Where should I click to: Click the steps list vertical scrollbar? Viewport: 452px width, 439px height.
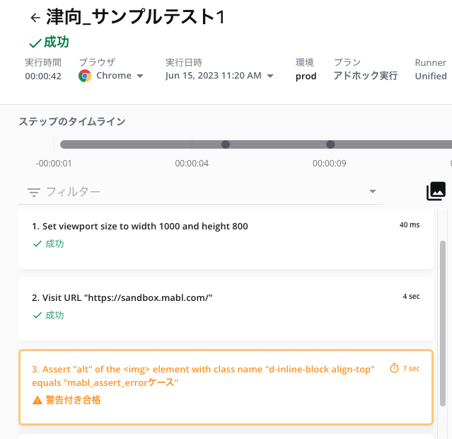443,324
